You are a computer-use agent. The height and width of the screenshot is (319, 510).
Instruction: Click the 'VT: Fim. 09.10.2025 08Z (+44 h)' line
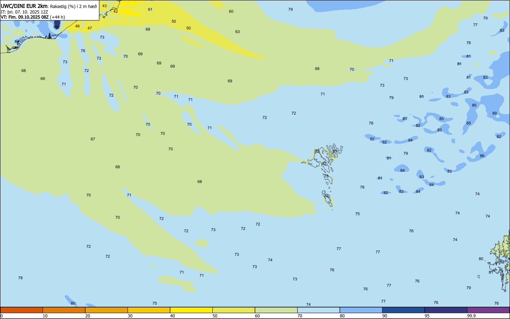pyautogui.click(x=33, y=17)
